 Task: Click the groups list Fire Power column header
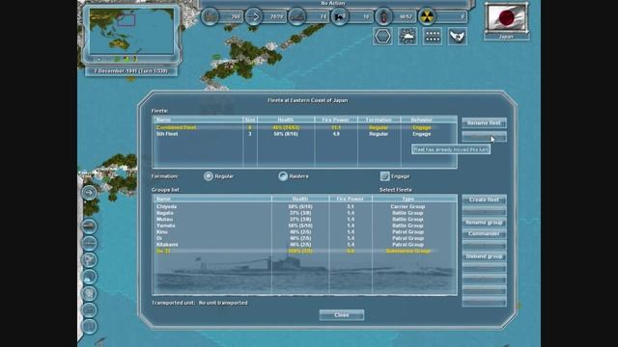pos(350,199)
